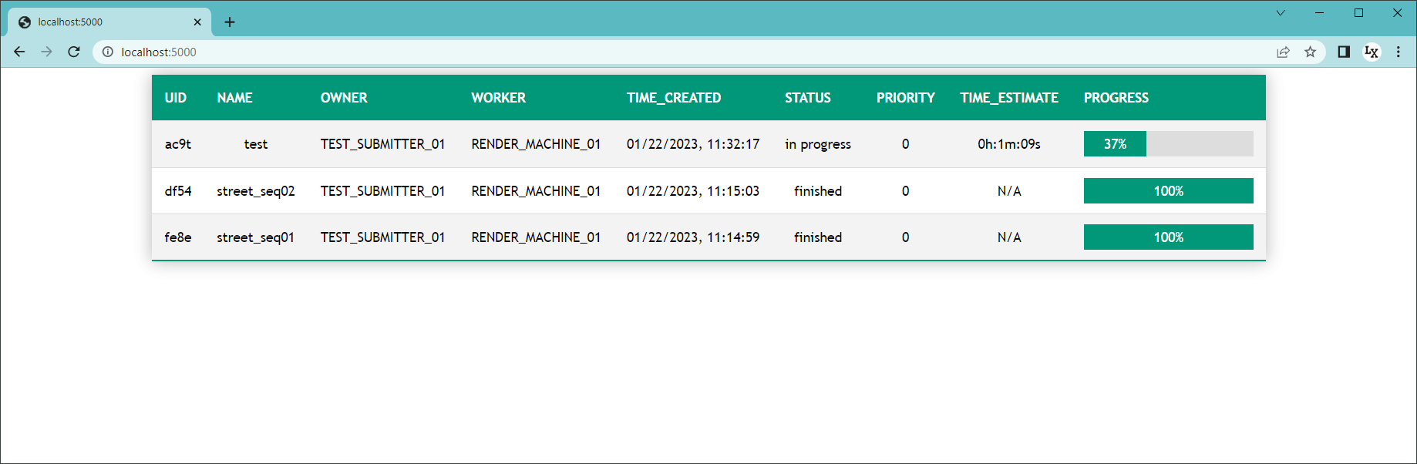Click N/A time estimate in fe8e row
The width and height of the screenshot is (1417, 464).
pyautogui.click(x=1009, y=237)
